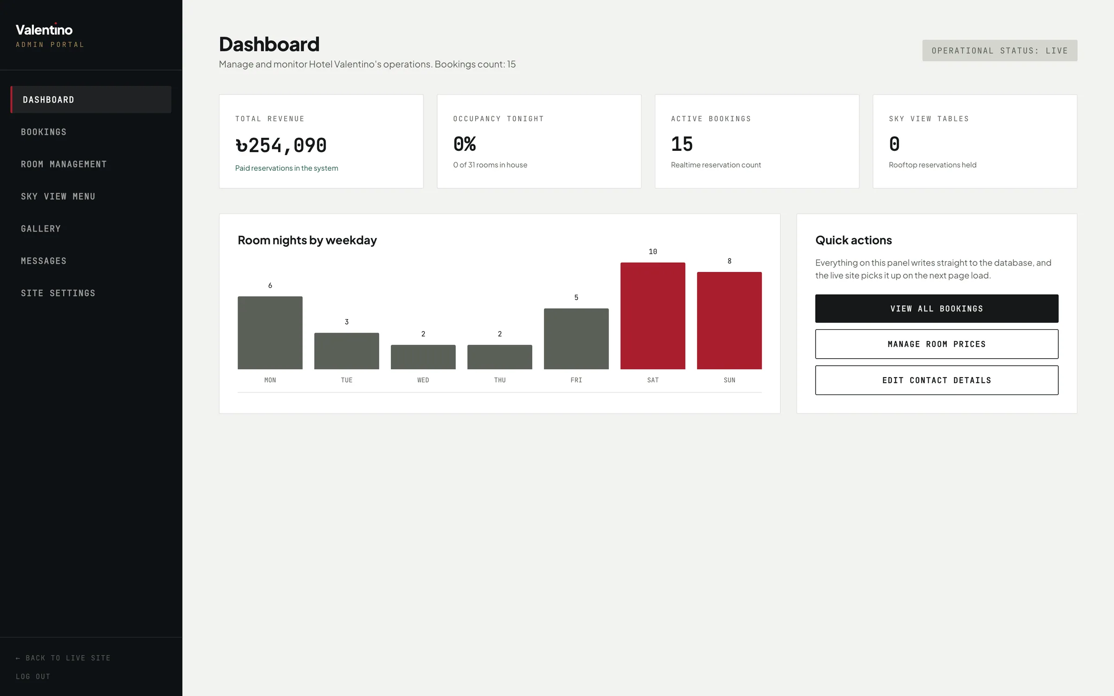The width and height of the screenshot is (1114, 696).
Task: Click the 'Dashboard' page heading
Action: pyautogui.click(x=269, y=44)
